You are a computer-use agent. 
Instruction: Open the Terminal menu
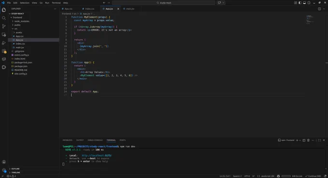click(56, 3)
